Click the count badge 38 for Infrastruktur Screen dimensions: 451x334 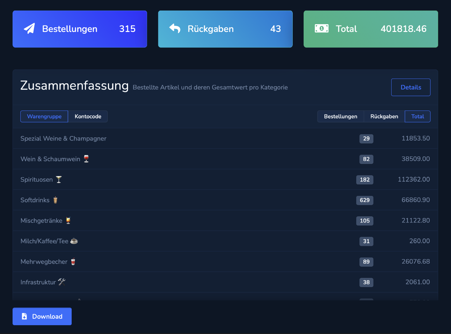[366, 282]
